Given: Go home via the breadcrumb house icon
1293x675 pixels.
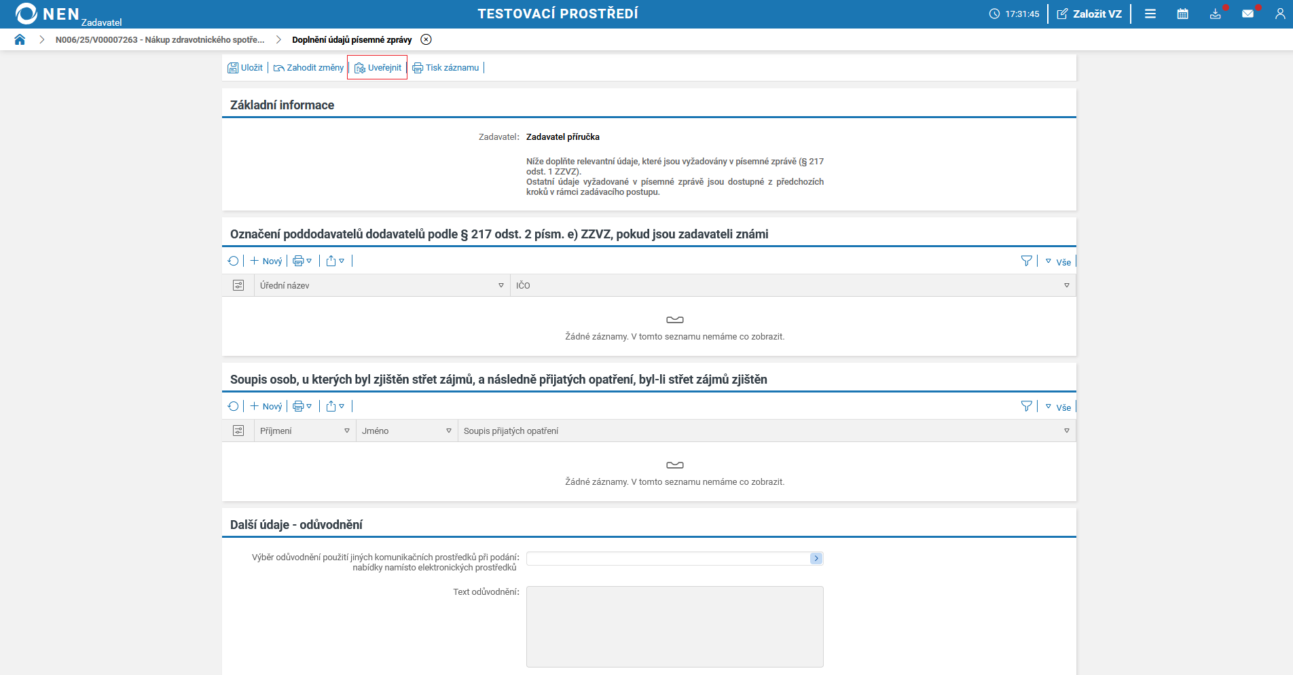Looking at the screenshot, I should point(20,39).
